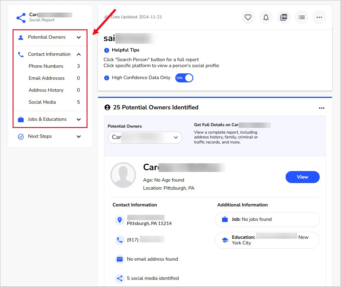
Task: Select Phone Numbers in sidebar
Action: [x=46, y=66]
